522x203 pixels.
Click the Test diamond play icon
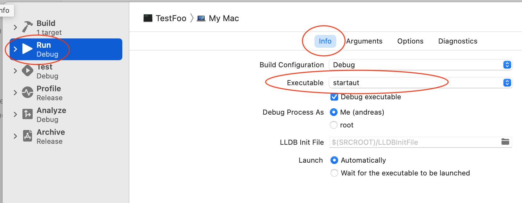[28, 71]
